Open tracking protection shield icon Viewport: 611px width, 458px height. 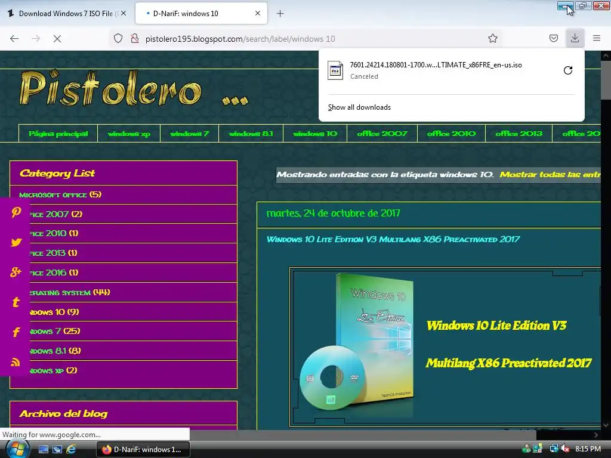[118, 38]
